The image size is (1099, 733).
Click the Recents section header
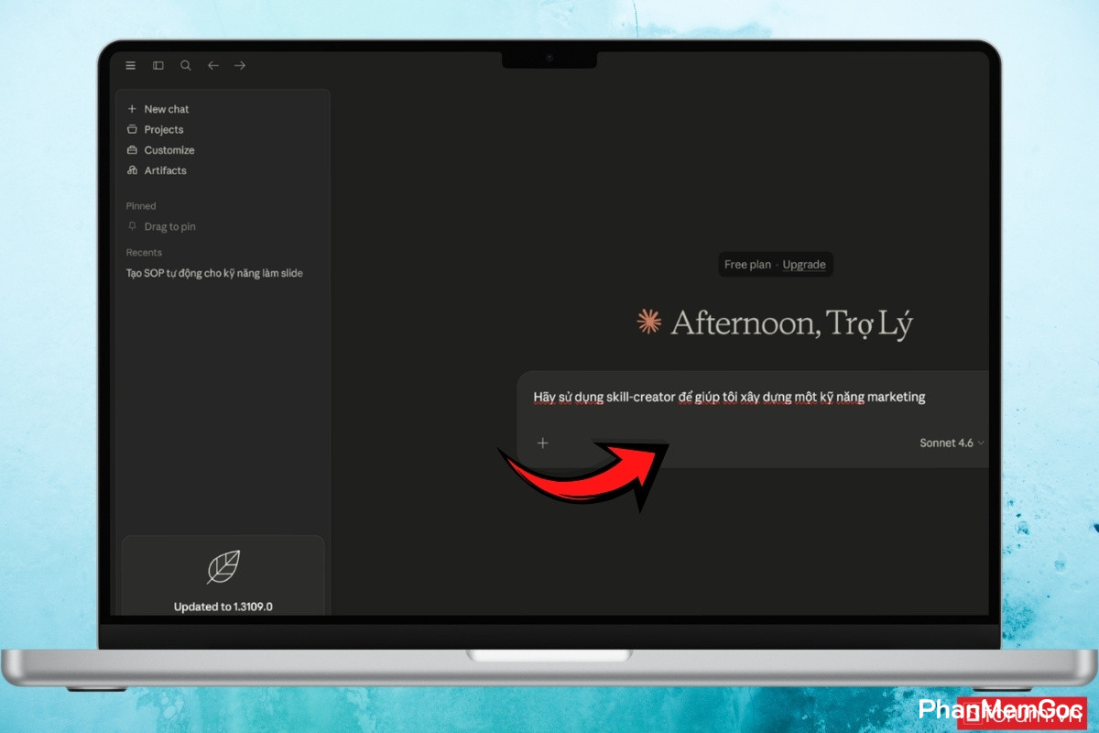click(x=144, y=253)
